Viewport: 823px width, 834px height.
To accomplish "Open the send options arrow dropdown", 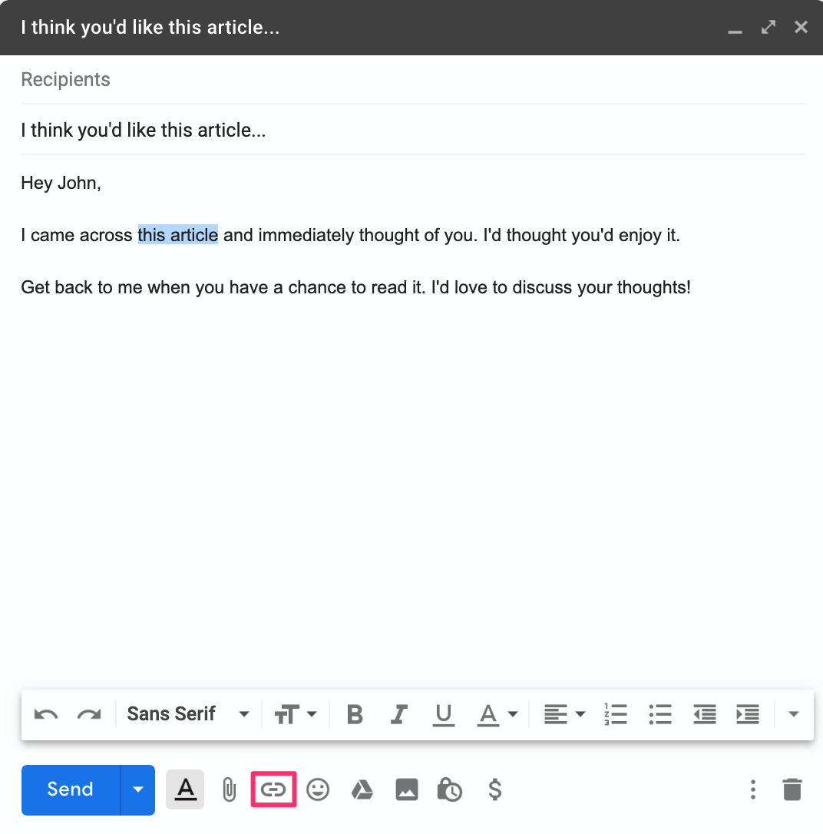I will 138,789.
